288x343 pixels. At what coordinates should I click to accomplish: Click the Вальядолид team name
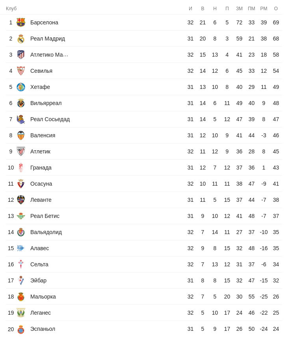tap(46, 232)
